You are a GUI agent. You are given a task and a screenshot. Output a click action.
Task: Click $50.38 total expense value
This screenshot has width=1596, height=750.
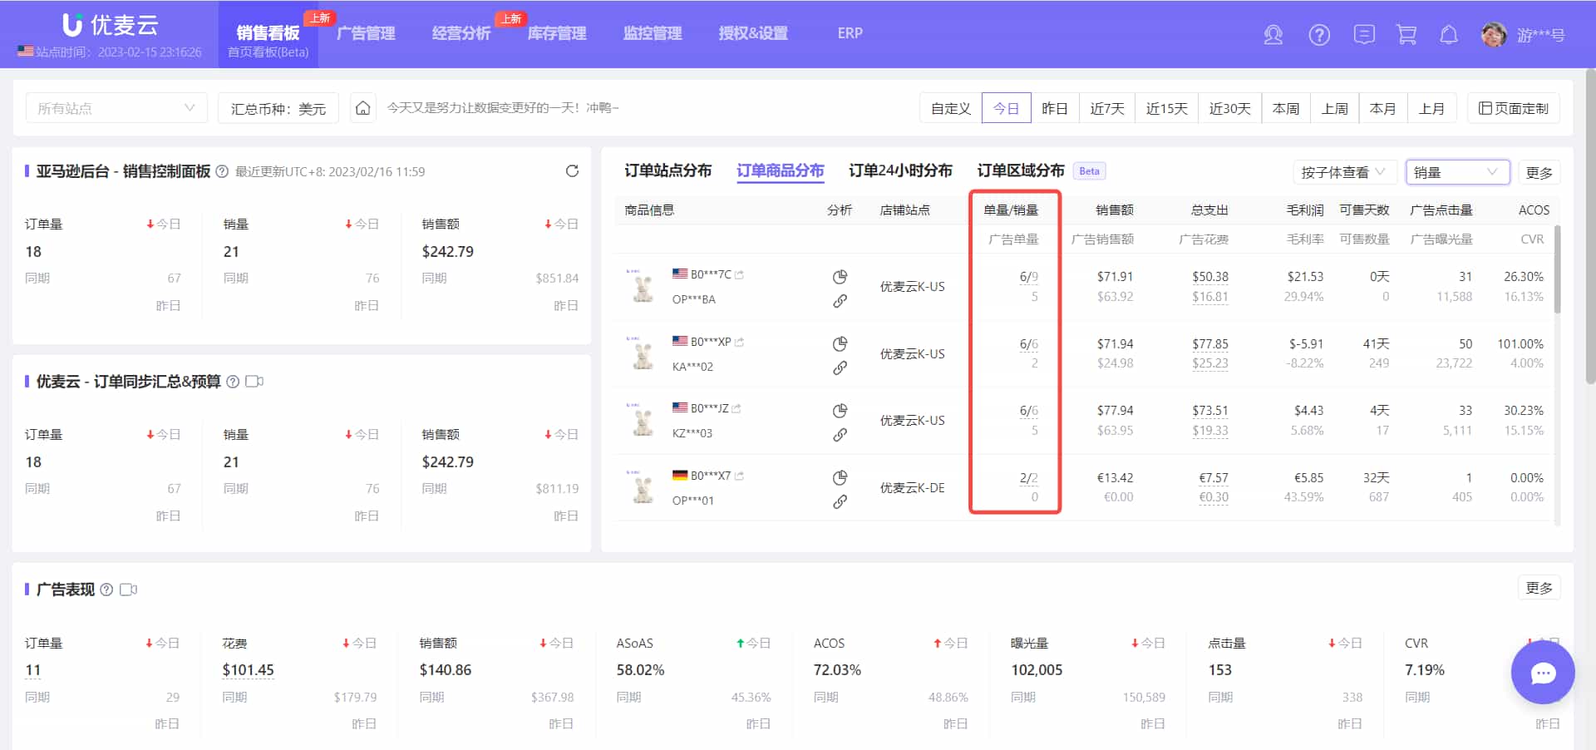(x=1210, y=276)
